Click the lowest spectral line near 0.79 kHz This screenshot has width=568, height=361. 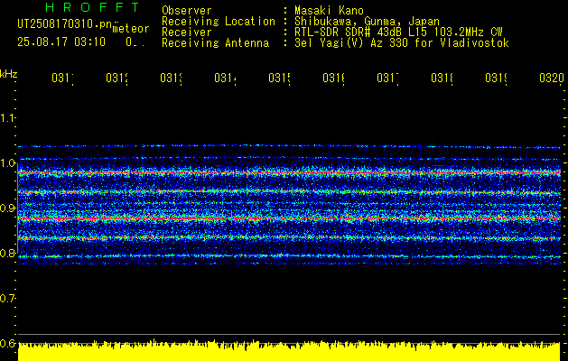[x=289, y=256]
